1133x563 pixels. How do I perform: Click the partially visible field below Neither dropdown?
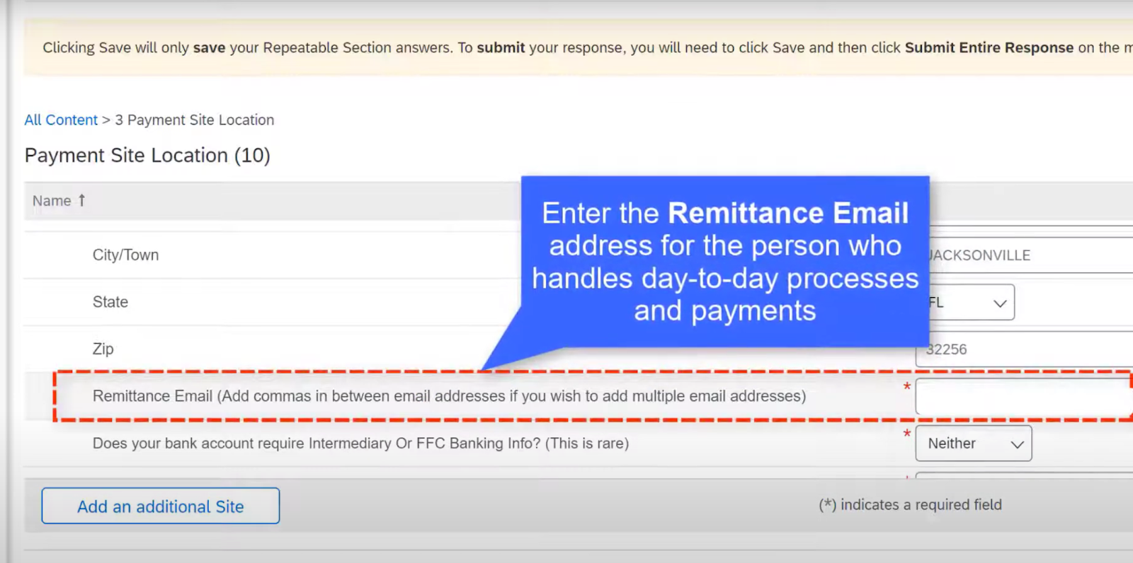(1024, 475)
